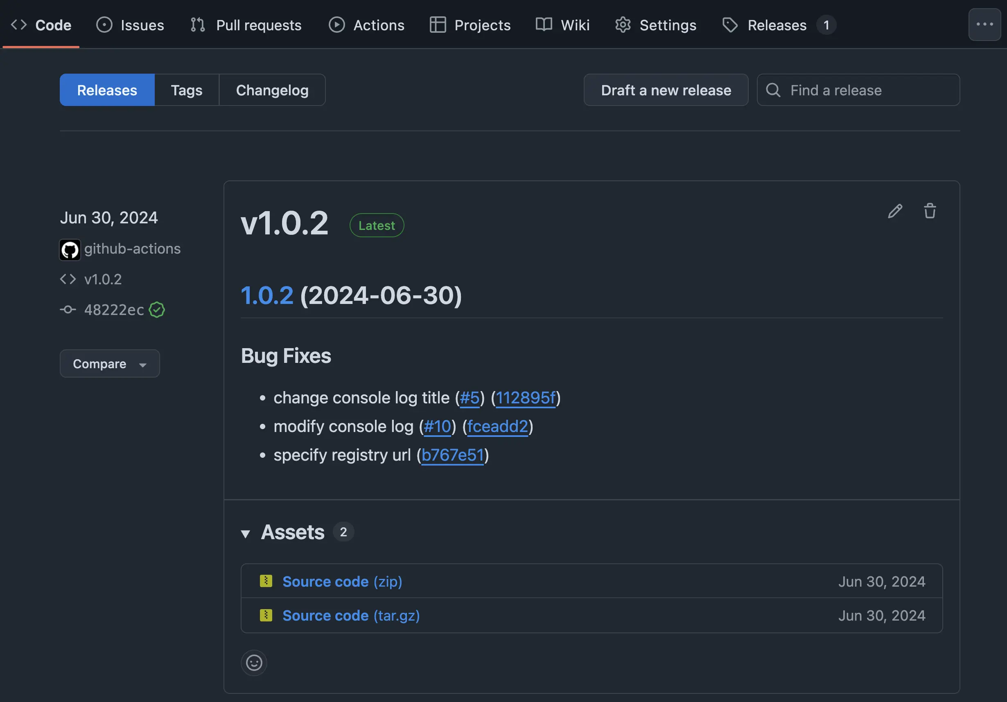Screen dimensions: 1007x702
Task: Open the three-dot overflow menu
Action: click(x=984, y=25)
